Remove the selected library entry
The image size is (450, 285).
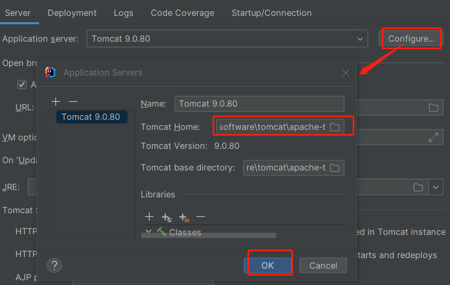point(200,217)
